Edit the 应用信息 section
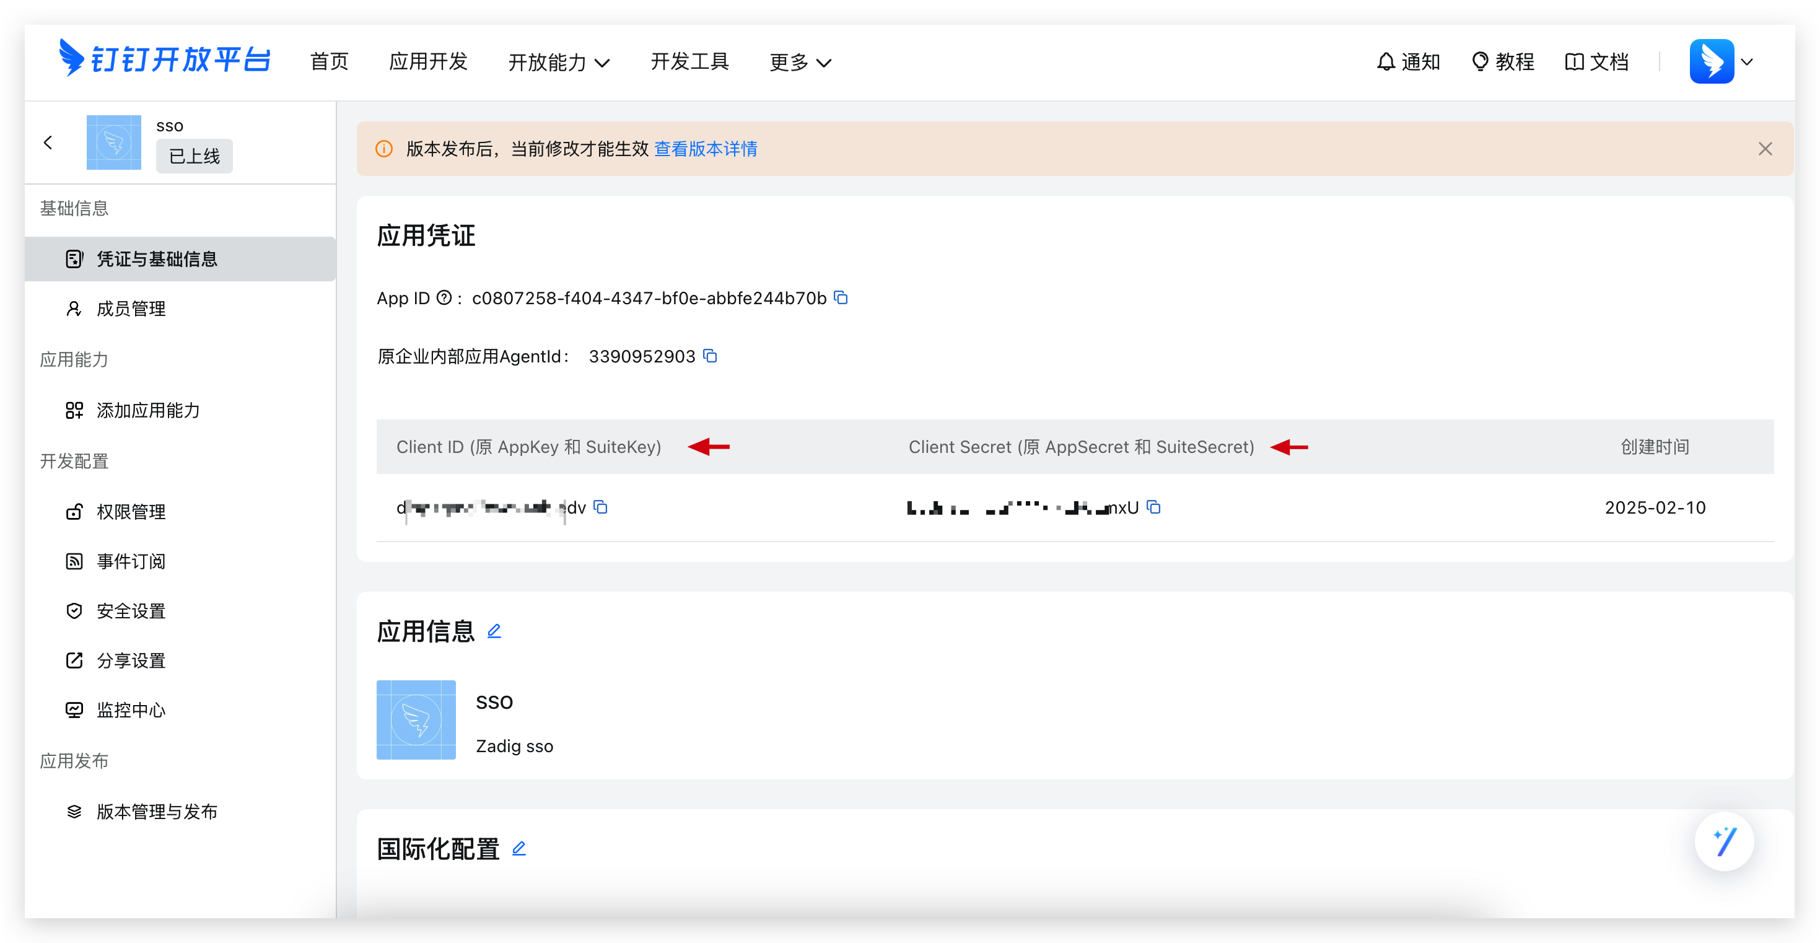Image resolution: width=1820 pixels, height=943 pixels. point(494,631)
